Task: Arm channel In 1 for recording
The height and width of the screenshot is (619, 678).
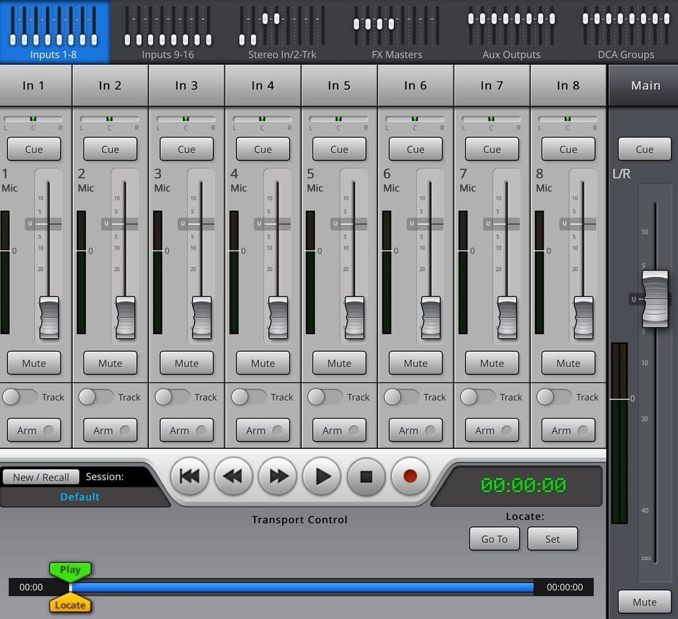Action: pos(34,431)
